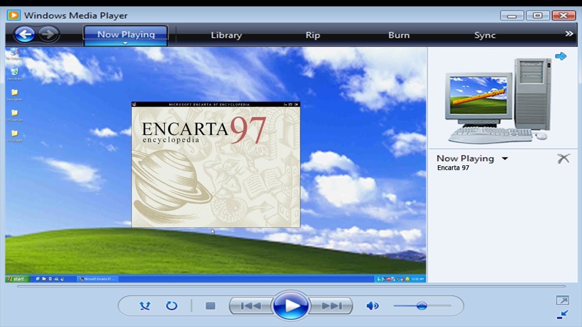Screen dimensions: 582x327
Task: Turn on shuffle playback
Action: (x=145, y=306)
